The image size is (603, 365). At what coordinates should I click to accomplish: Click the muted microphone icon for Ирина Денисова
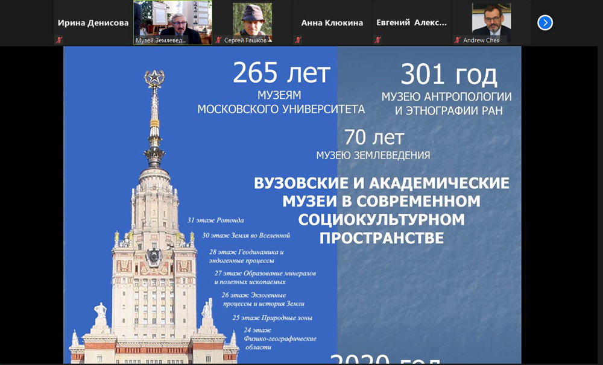59,40
